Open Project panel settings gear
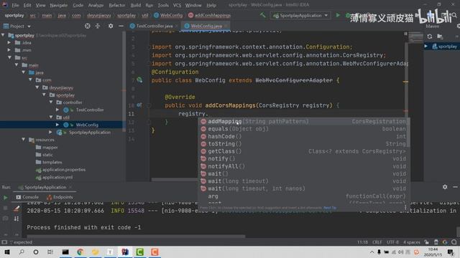The width and height of the screenshot is (460, 258). tap(111, 26)
